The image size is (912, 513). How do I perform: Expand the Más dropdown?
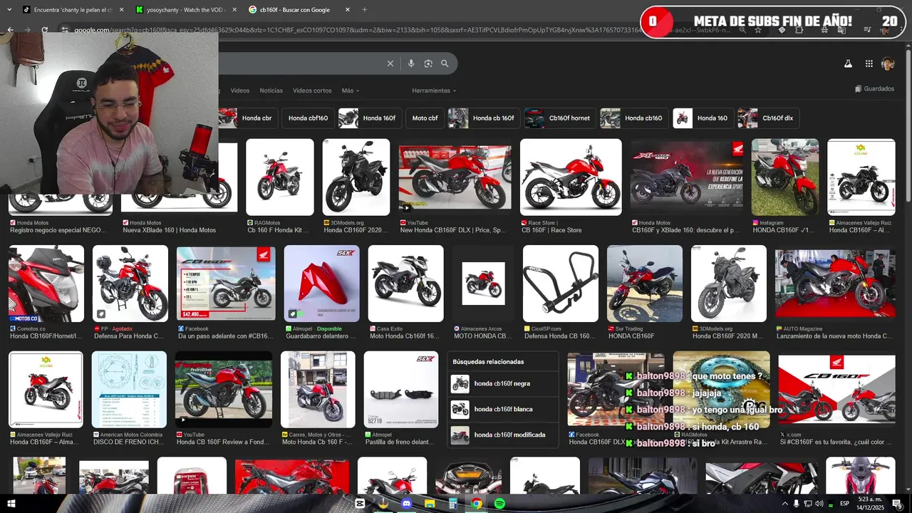[351, 90]
